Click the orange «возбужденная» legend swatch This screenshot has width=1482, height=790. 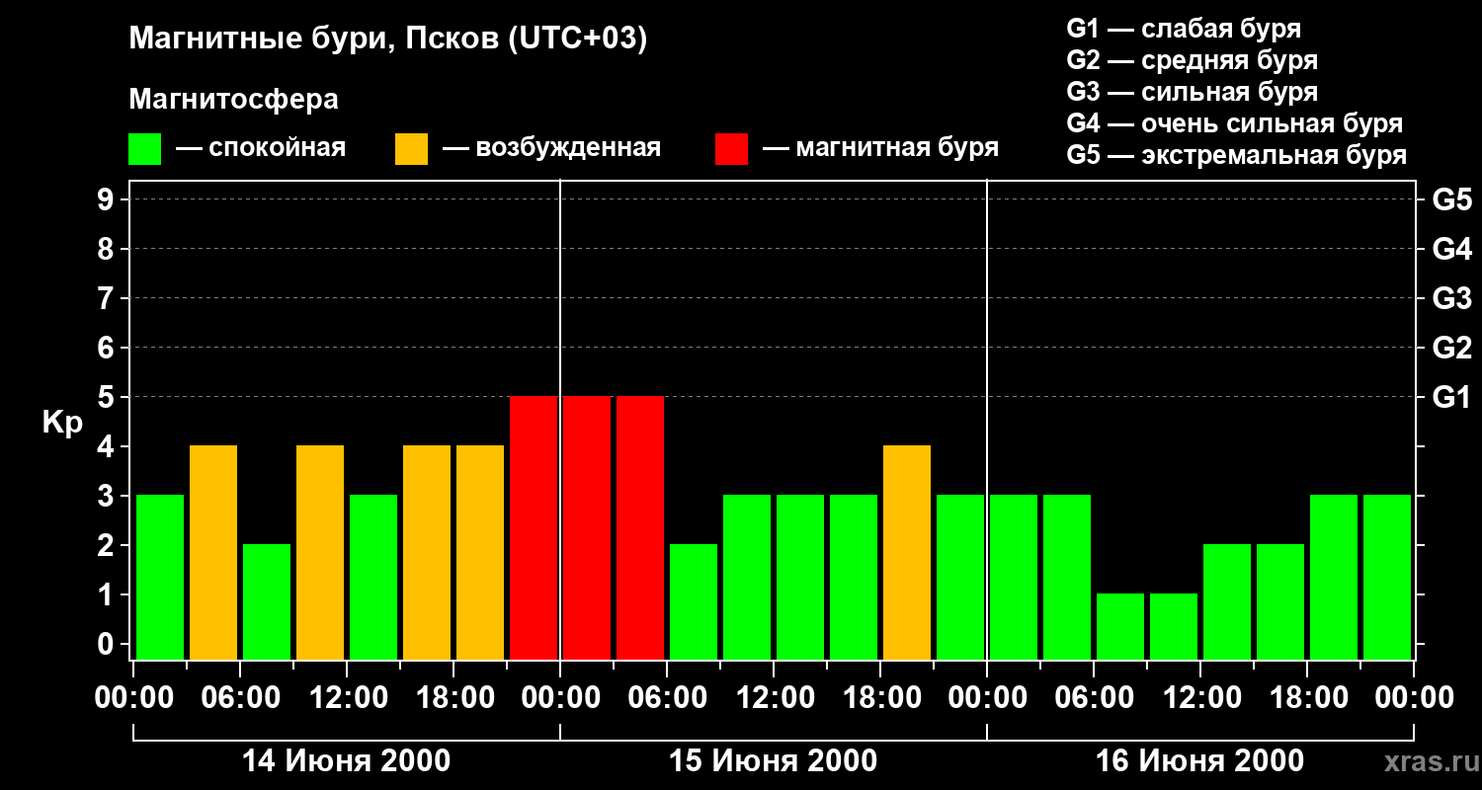411,149
